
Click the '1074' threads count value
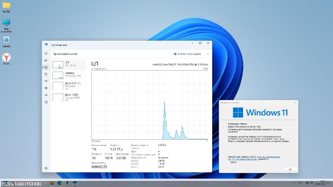[109, 158]
